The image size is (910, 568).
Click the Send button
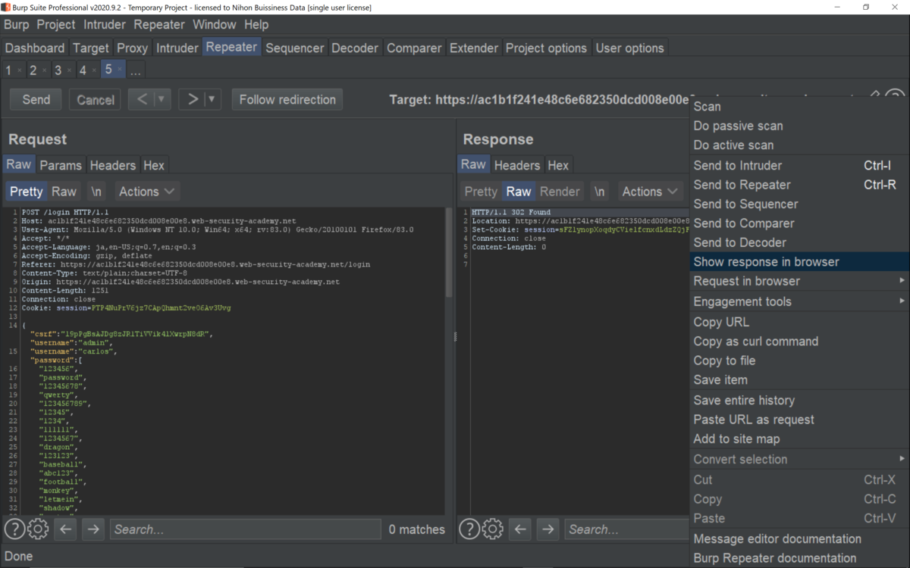36,99
